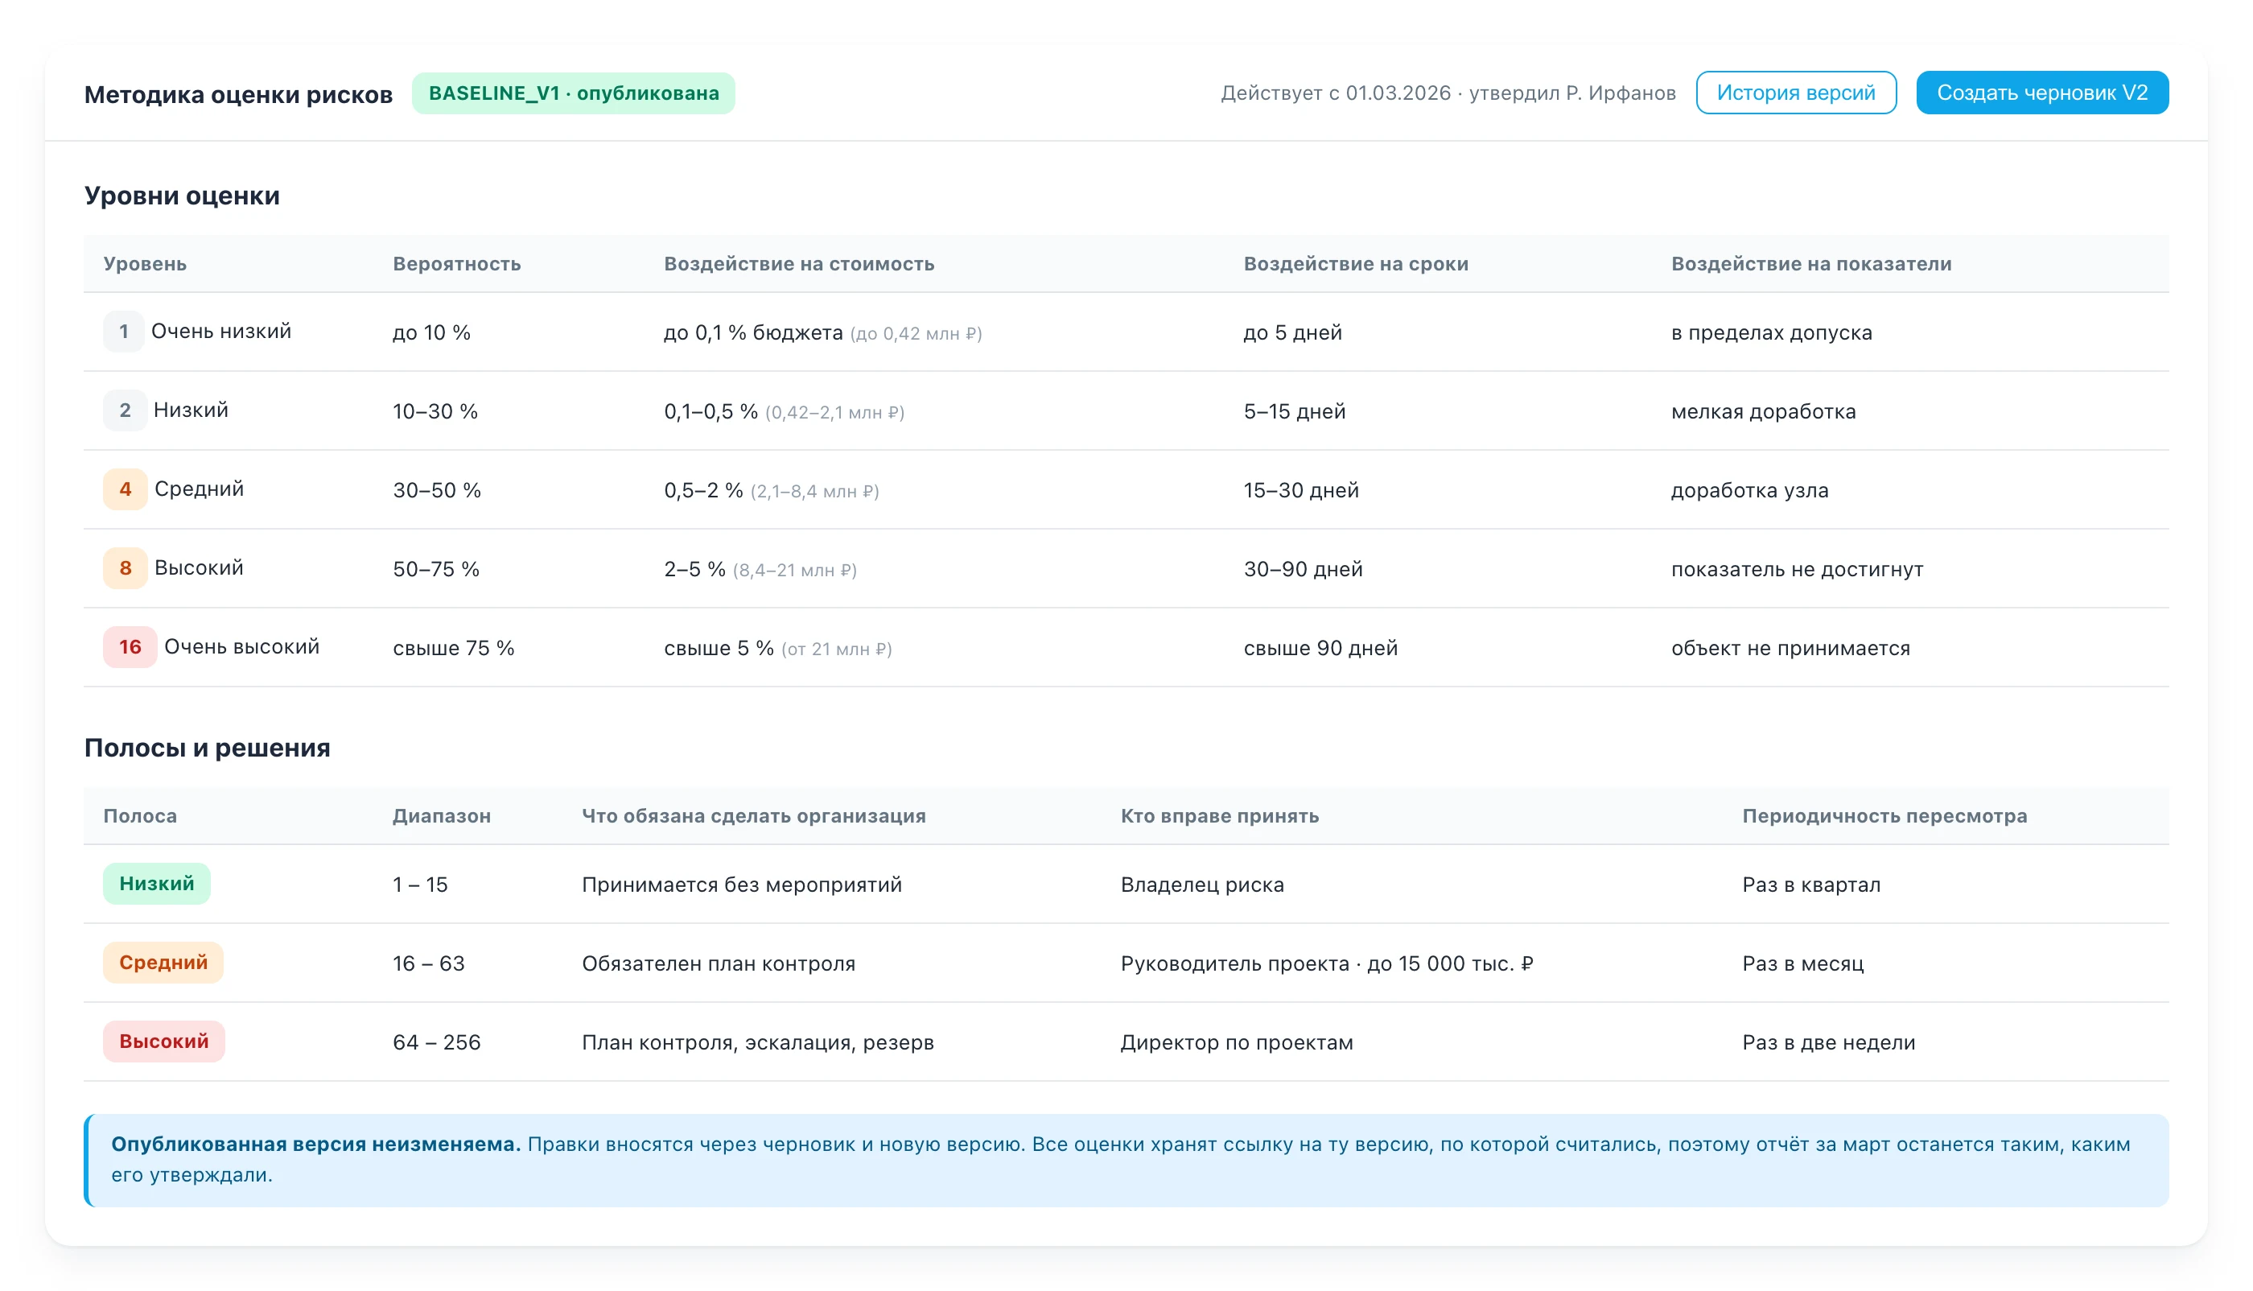Click the green Низкий band tag
Viewport: 2253px width, 1291px height.
pyautogui.click(x=157, y=884)
